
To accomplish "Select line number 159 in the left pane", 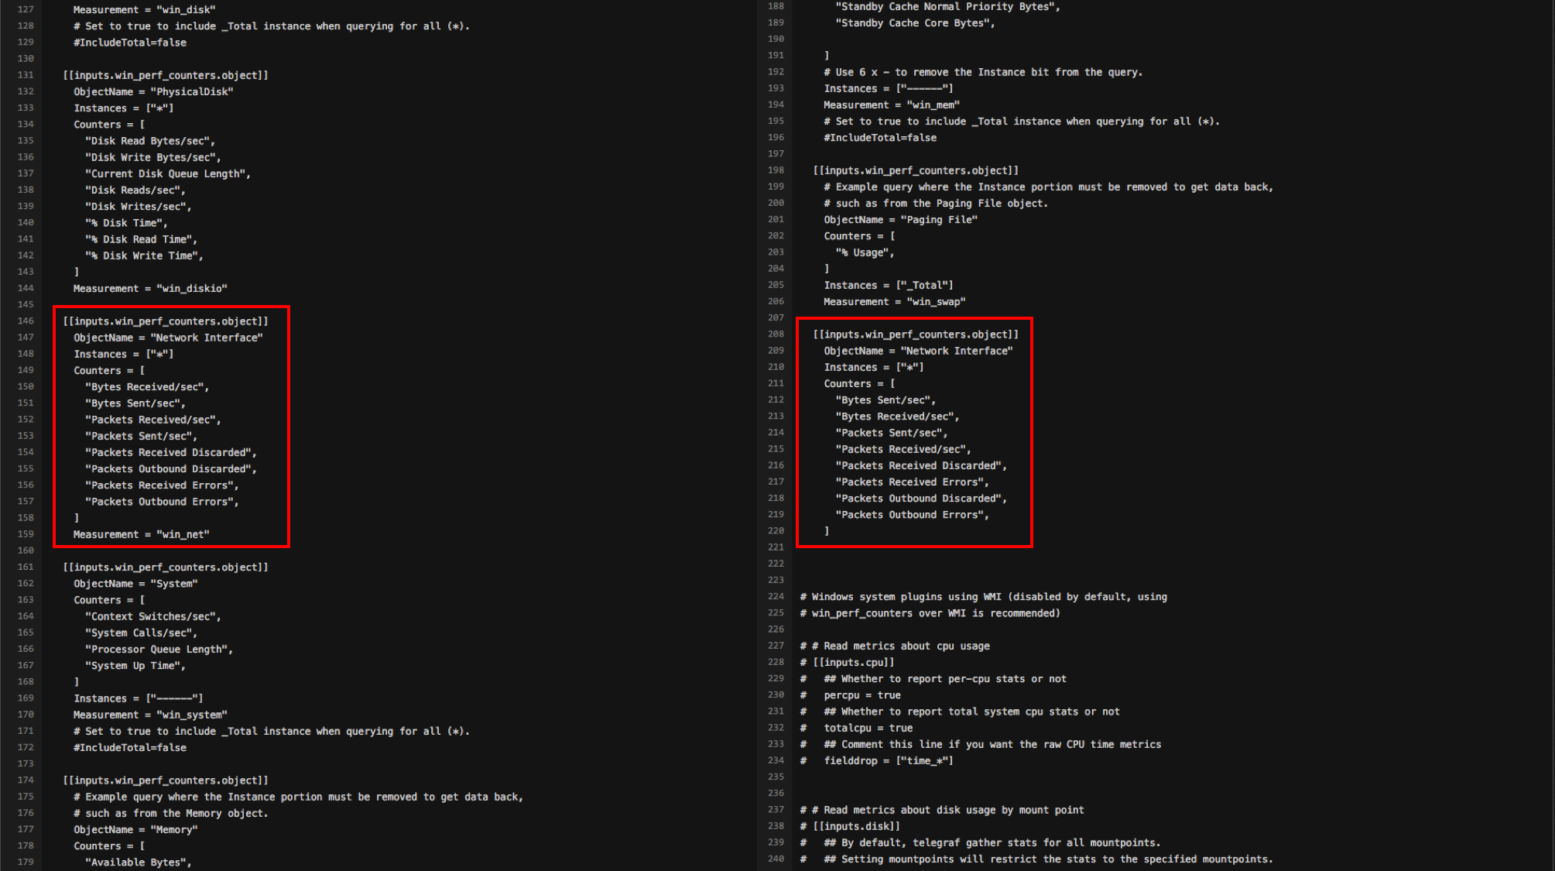I will 26,534.
